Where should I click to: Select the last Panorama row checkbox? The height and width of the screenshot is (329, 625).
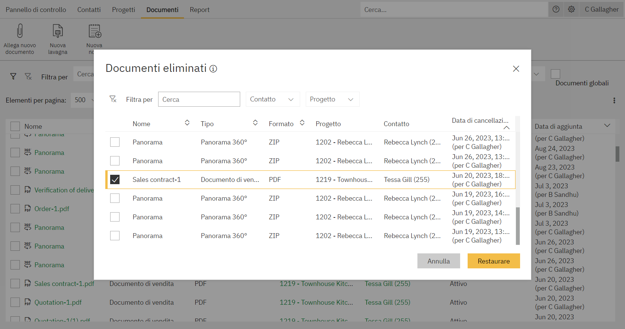[115, 236]
